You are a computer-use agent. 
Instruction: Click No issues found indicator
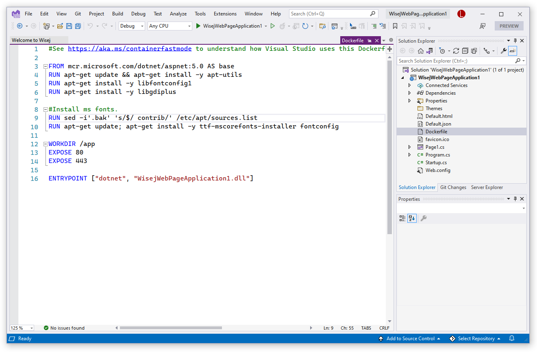[x=64, y=328]
